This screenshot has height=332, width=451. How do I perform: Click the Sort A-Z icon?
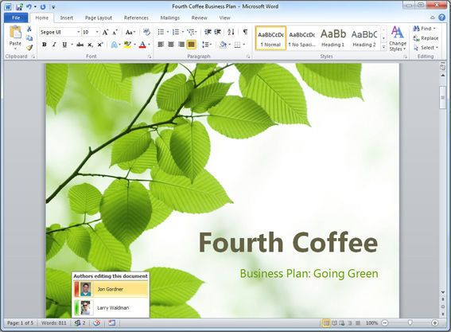tap(231, 32)
